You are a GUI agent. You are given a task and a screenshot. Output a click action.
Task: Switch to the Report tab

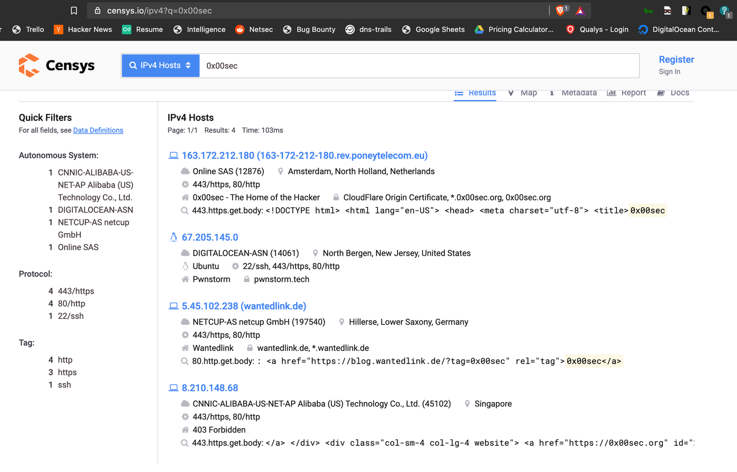point(626,93)
